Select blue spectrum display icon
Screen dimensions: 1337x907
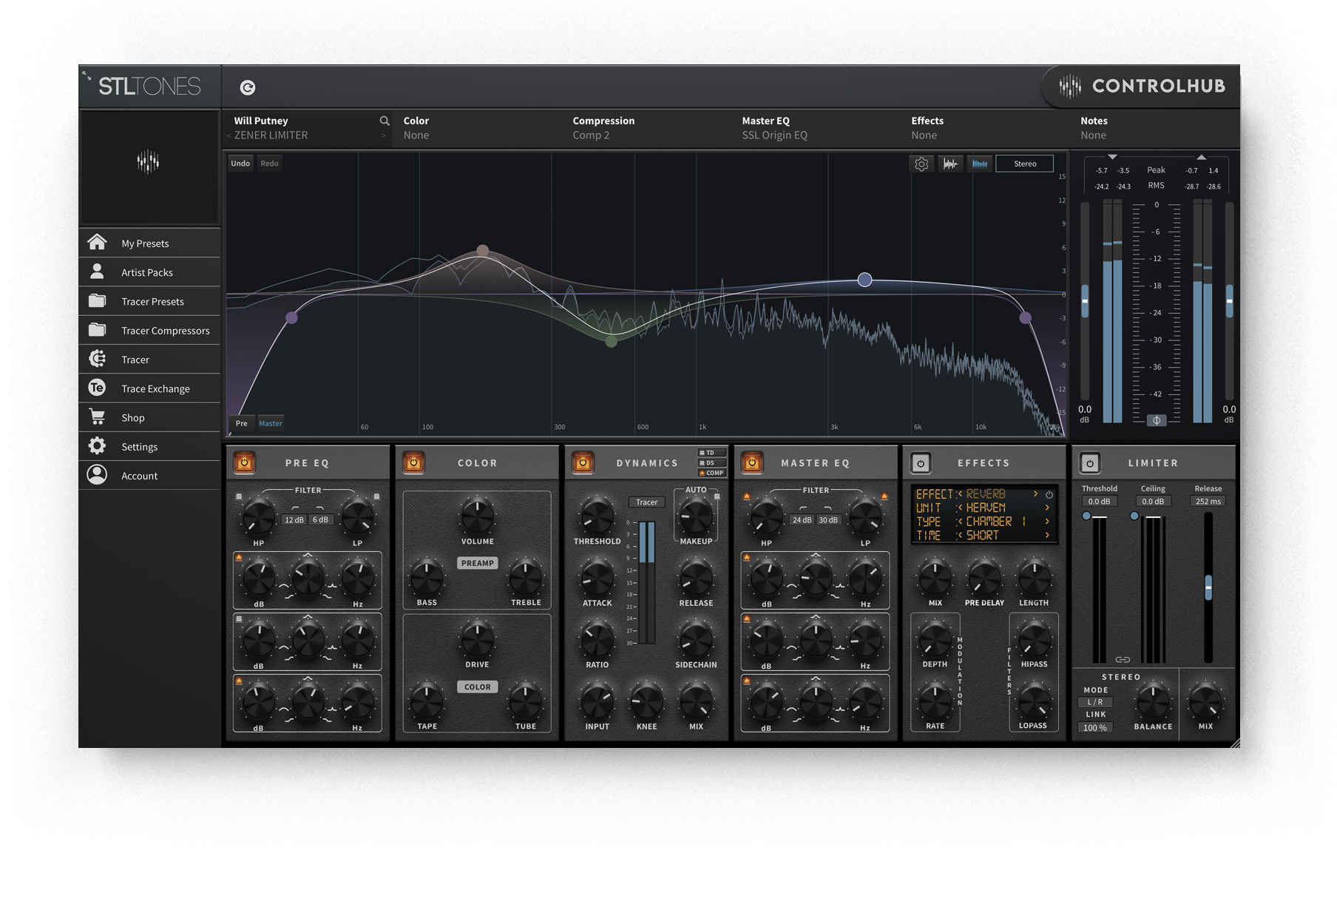pyautogui.click(x=980, y=163)
